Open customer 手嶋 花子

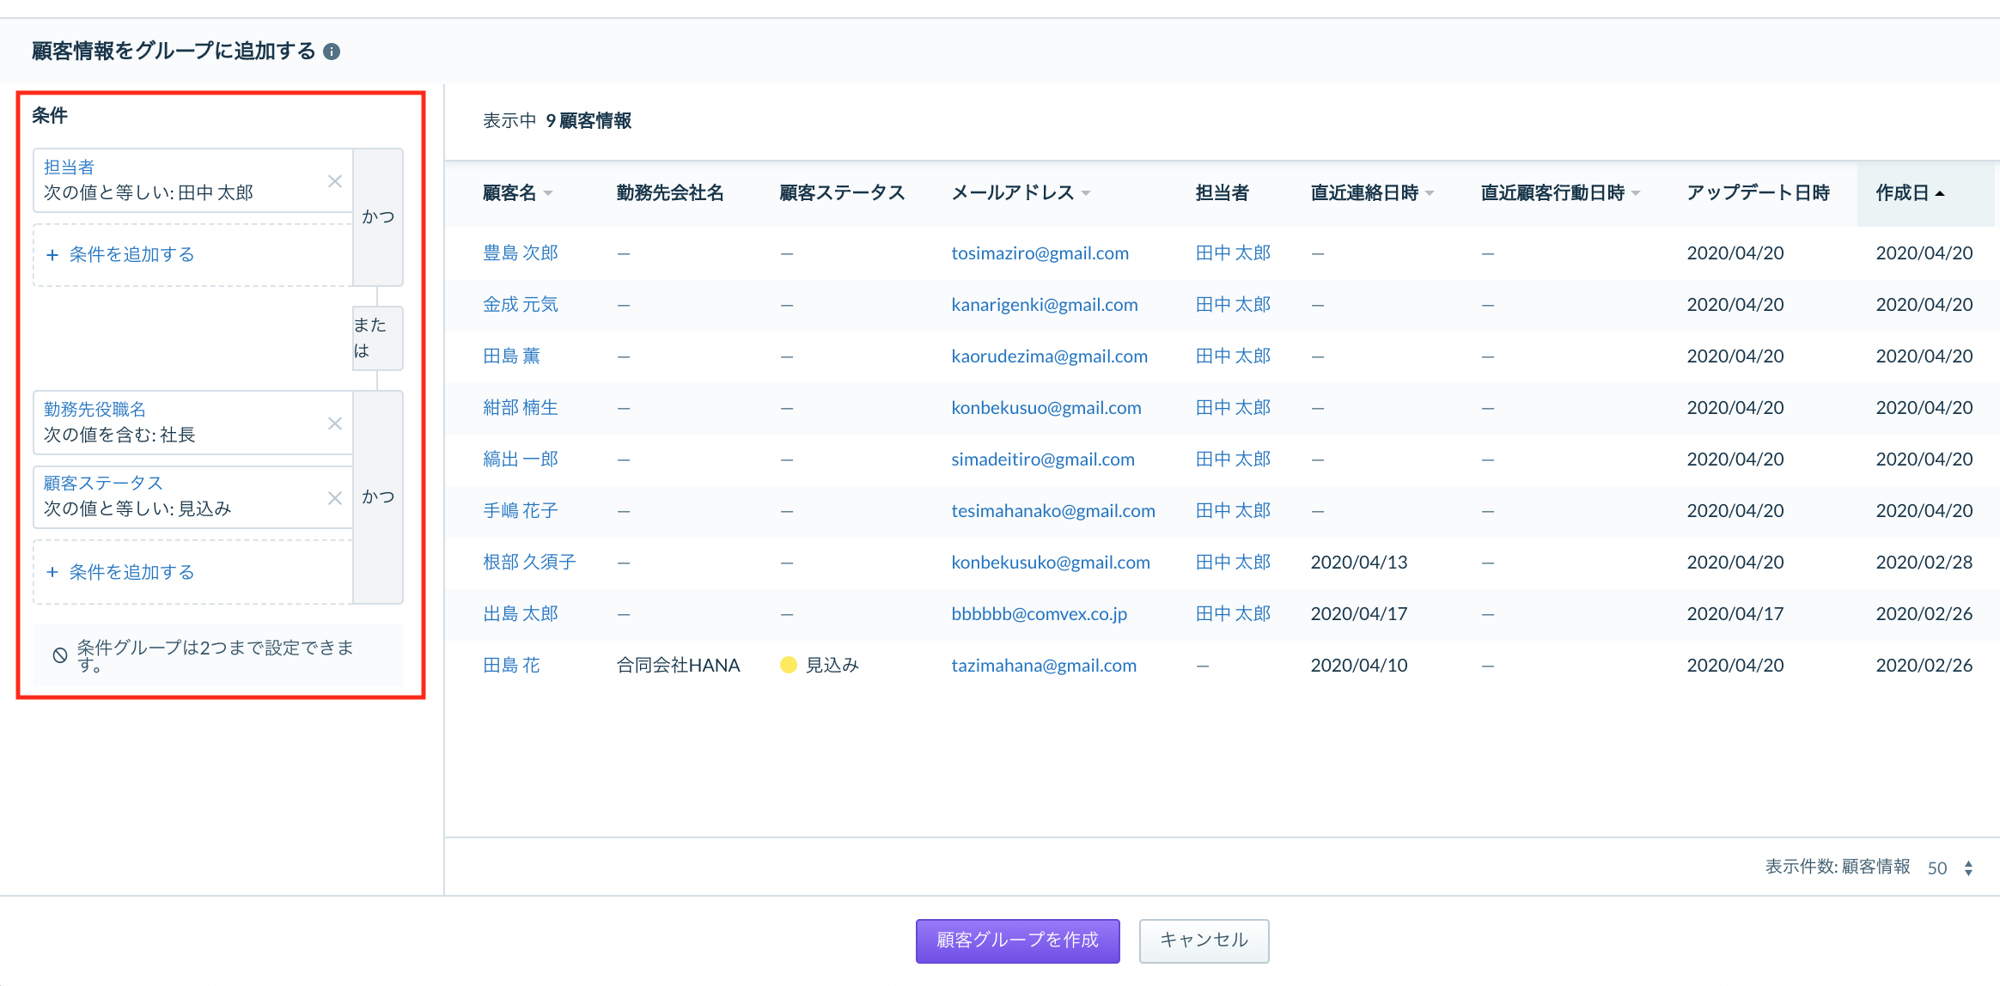point(521,511)
